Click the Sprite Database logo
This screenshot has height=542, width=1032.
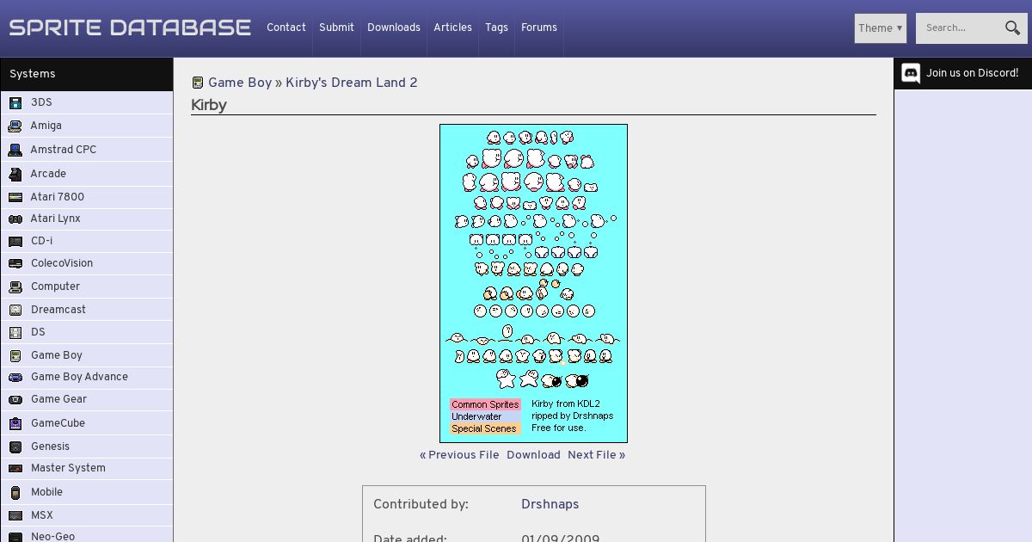[130, 28]
